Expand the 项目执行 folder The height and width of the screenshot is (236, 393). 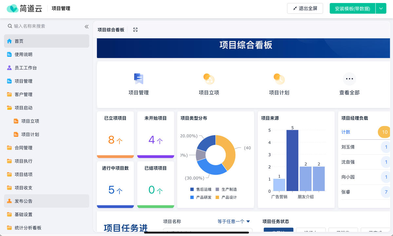pyautogui.click(x=47, y=161)
